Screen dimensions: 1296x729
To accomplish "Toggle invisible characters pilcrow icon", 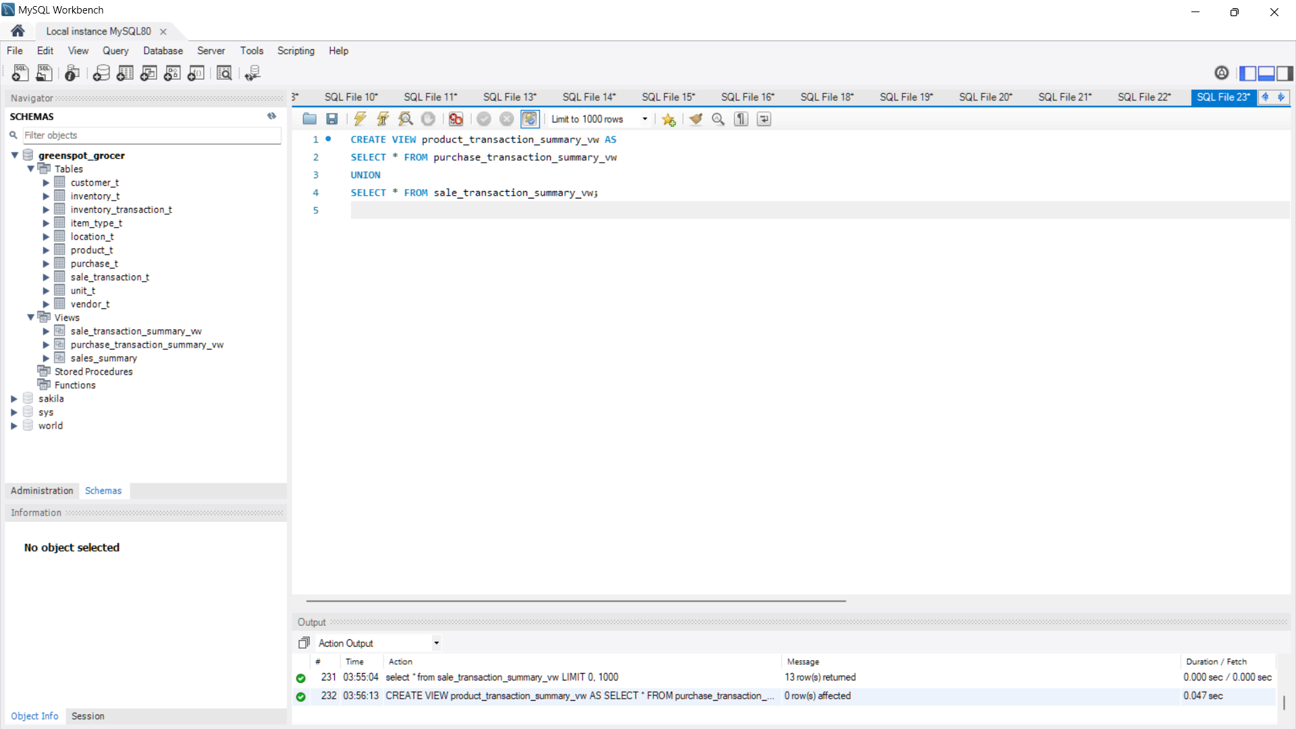I will (x=741, y=119).
